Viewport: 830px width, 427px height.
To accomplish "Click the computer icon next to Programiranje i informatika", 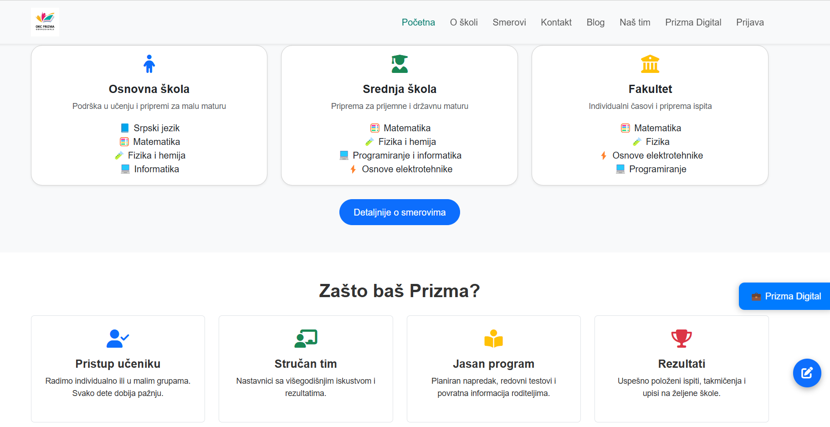I will [343, 155].
